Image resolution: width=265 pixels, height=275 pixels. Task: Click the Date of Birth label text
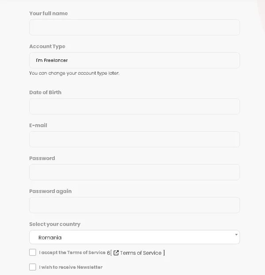(x=45, y=92)
